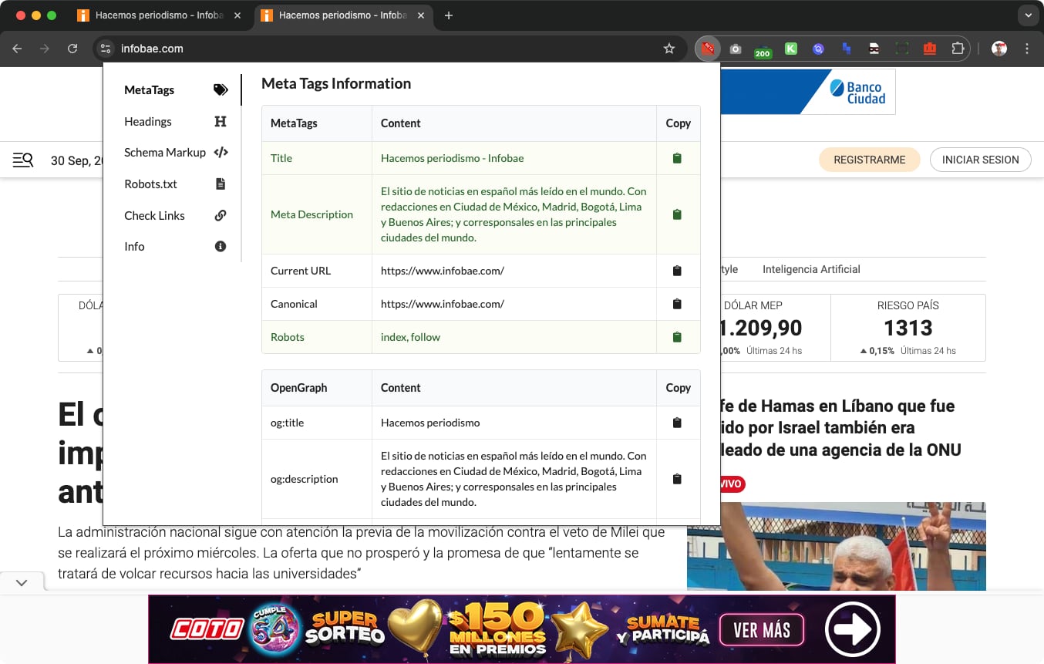Click the green K extension icon
The width and height of the screenshot is (1044, 664).
(x=791, y=49)
